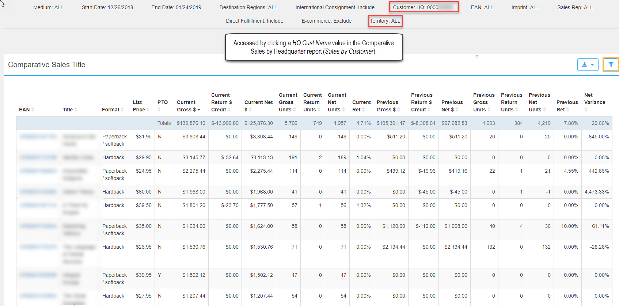This screenshot has height=306, width=619.
Task: Sort by Previous Net Units column
Action: pos(539,102)
